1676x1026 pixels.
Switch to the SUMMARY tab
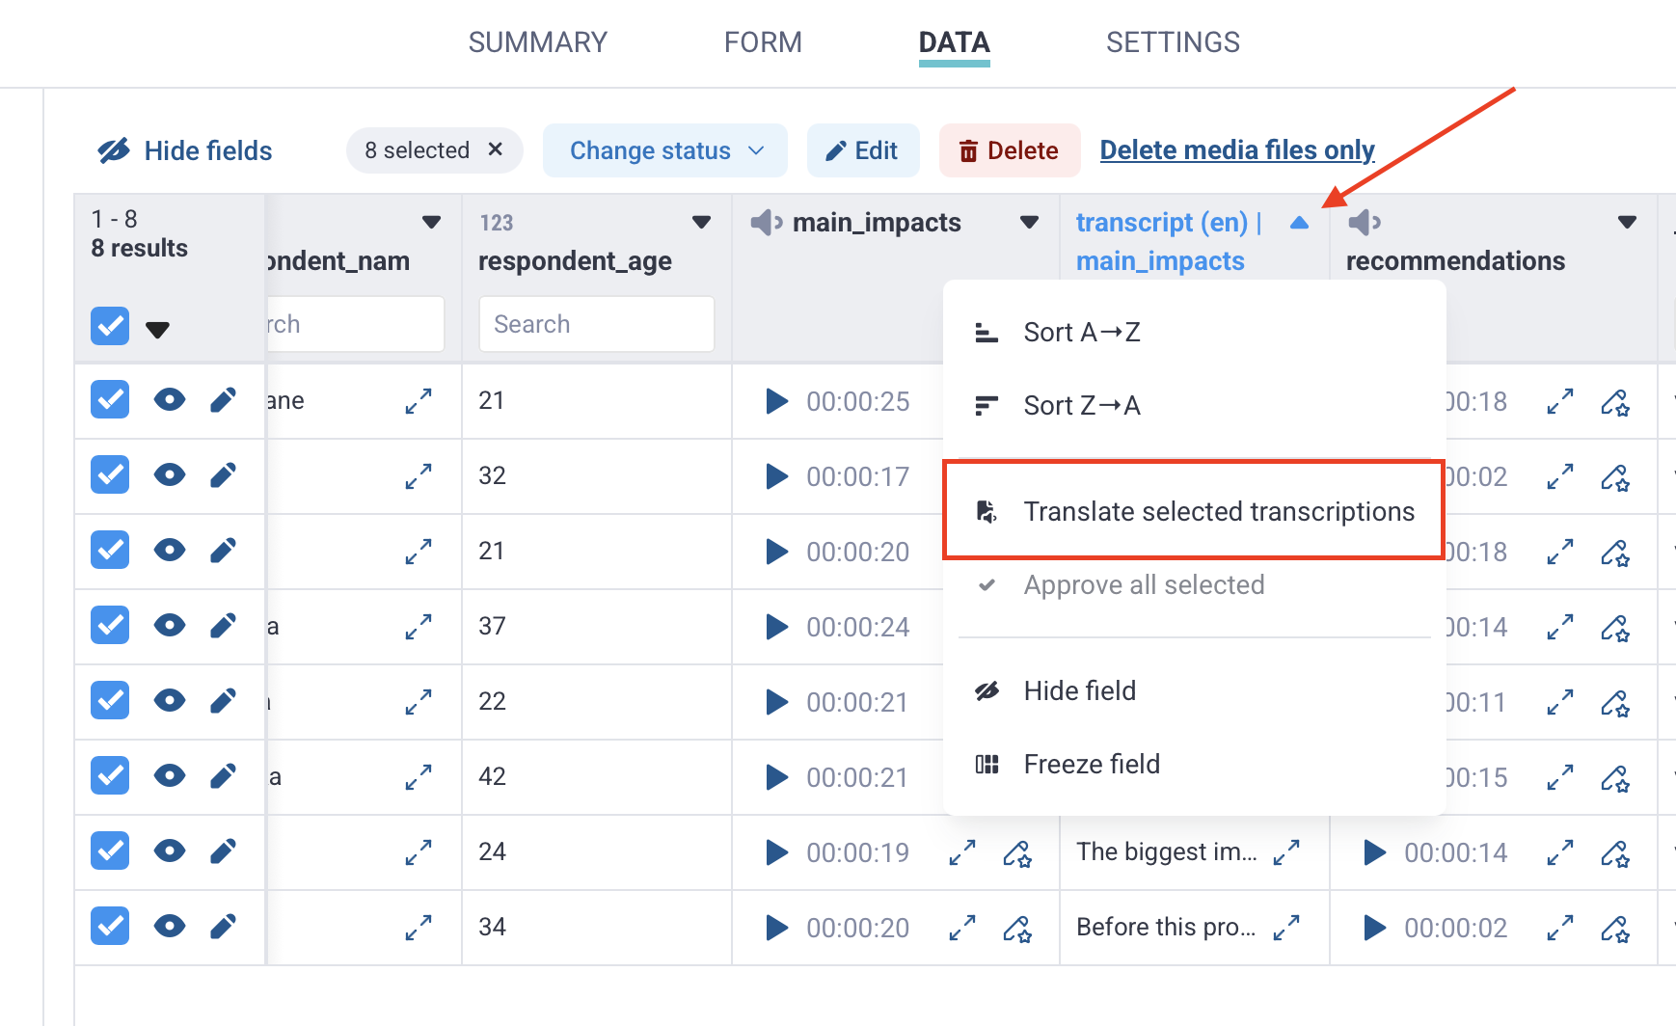coord(538,42)
